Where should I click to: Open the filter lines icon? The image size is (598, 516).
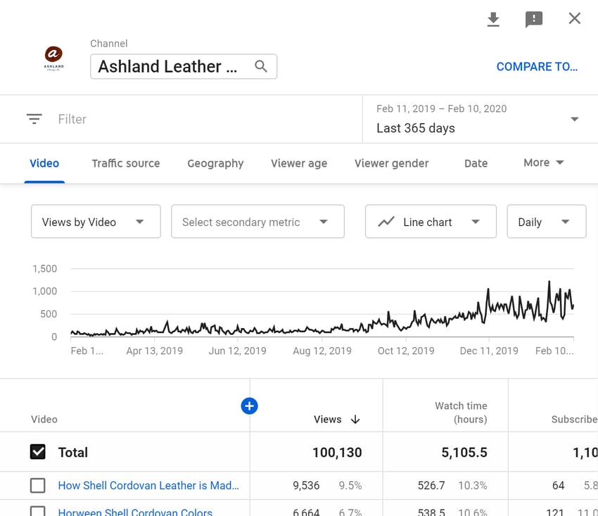point(34,119)
